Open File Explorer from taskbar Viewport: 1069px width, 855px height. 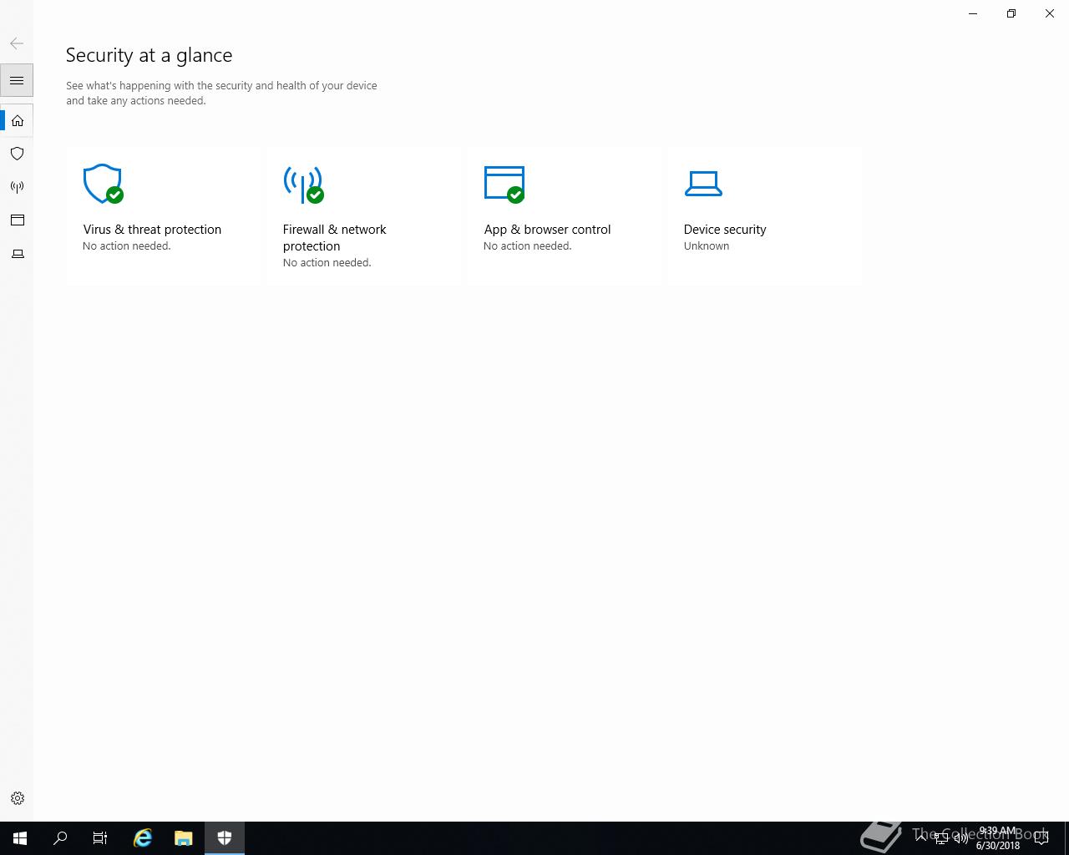pyautogui.click(x=184, y=838)
